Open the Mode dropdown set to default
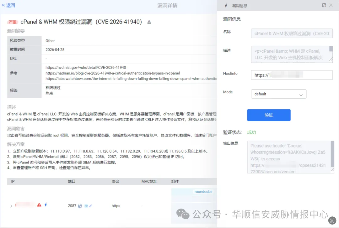339x228 pixels. tap(279, 94)
